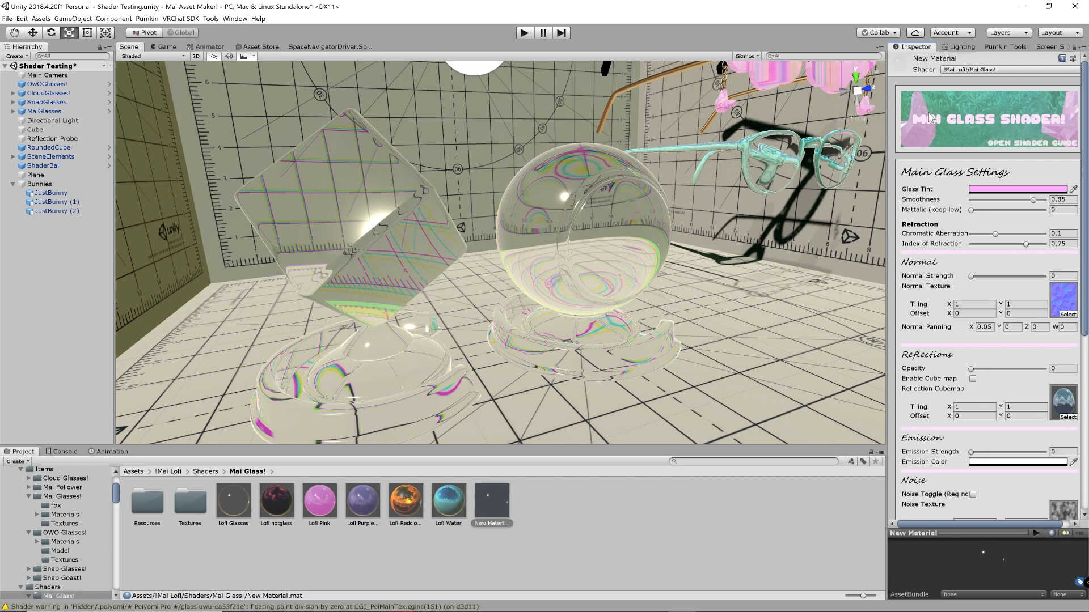This screenshot has height=612, width=1089.
Task: Toggle scene audio speaker icon
Action: coord(228,56)
